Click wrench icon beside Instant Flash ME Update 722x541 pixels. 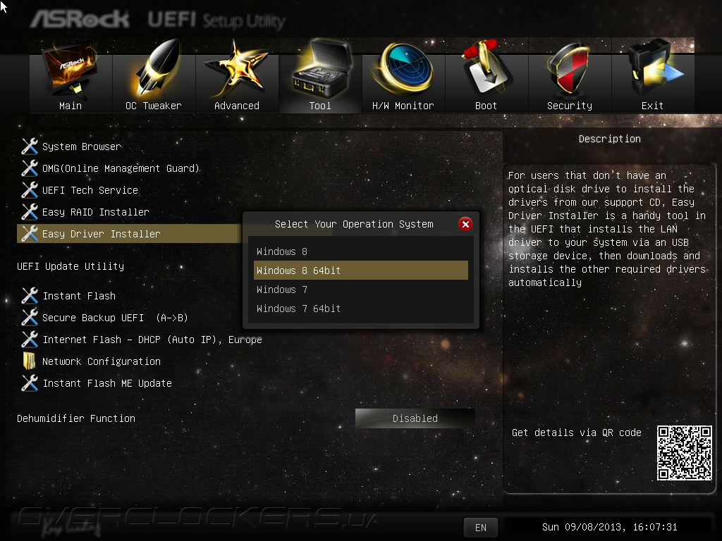pyautogui.click(x=30, y=383)
